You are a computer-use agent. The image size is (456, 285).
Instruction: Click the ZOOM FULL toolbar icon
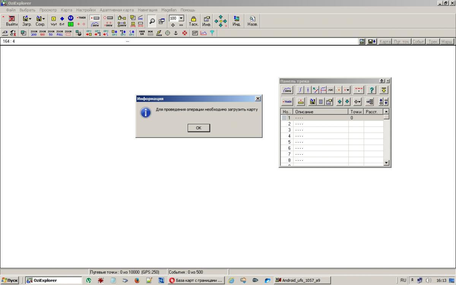(60, 33)
